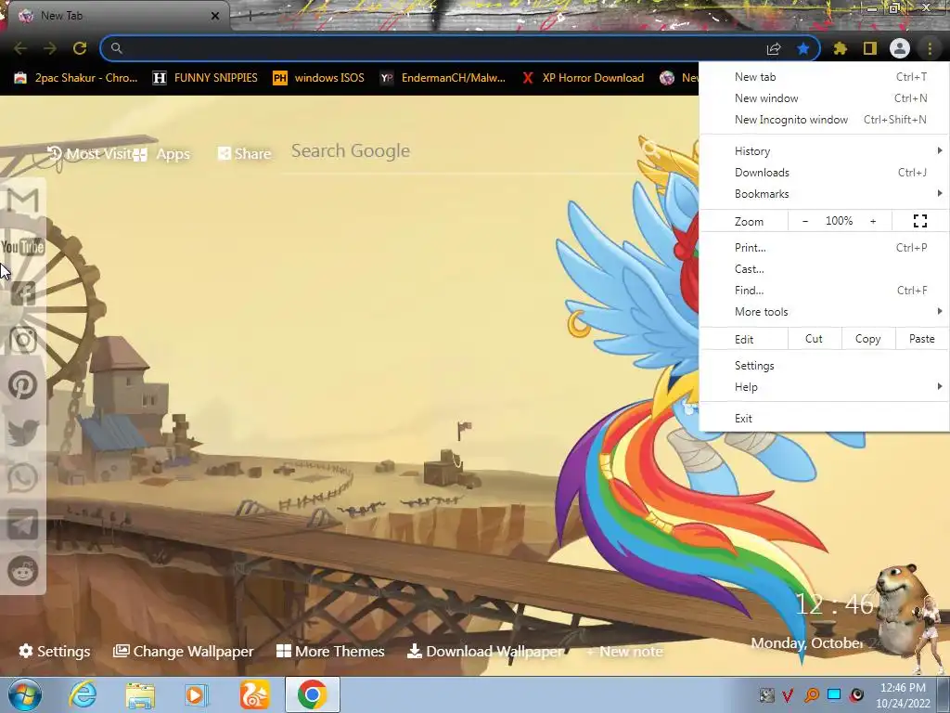Click Paste in the Edit row
950x713 pixels.
921,339
